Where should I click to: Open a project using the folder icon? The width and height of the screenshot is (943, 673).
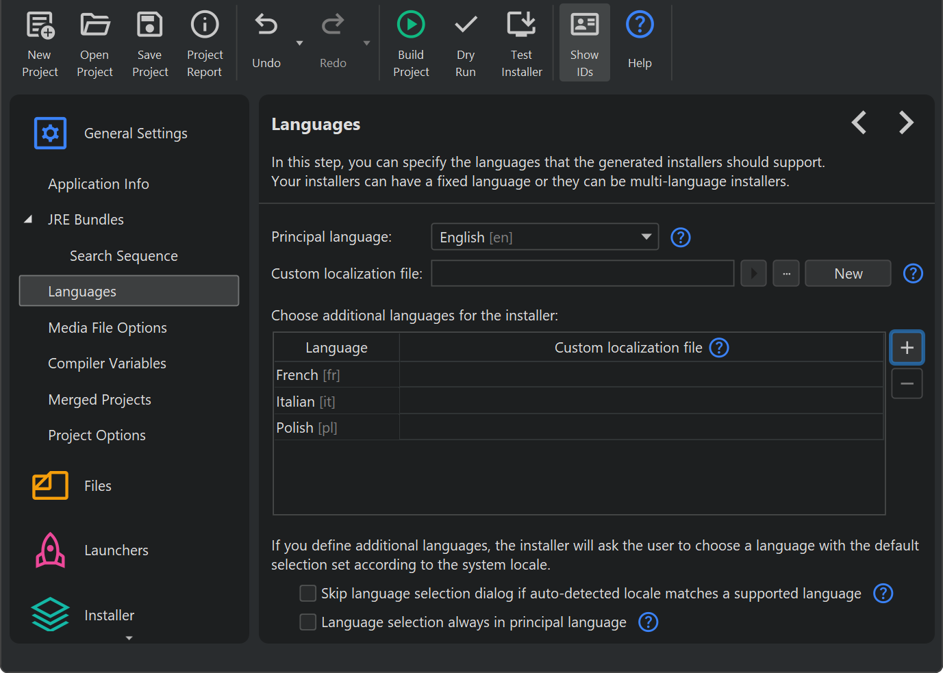pyautogui.click(x=95, y=25)
